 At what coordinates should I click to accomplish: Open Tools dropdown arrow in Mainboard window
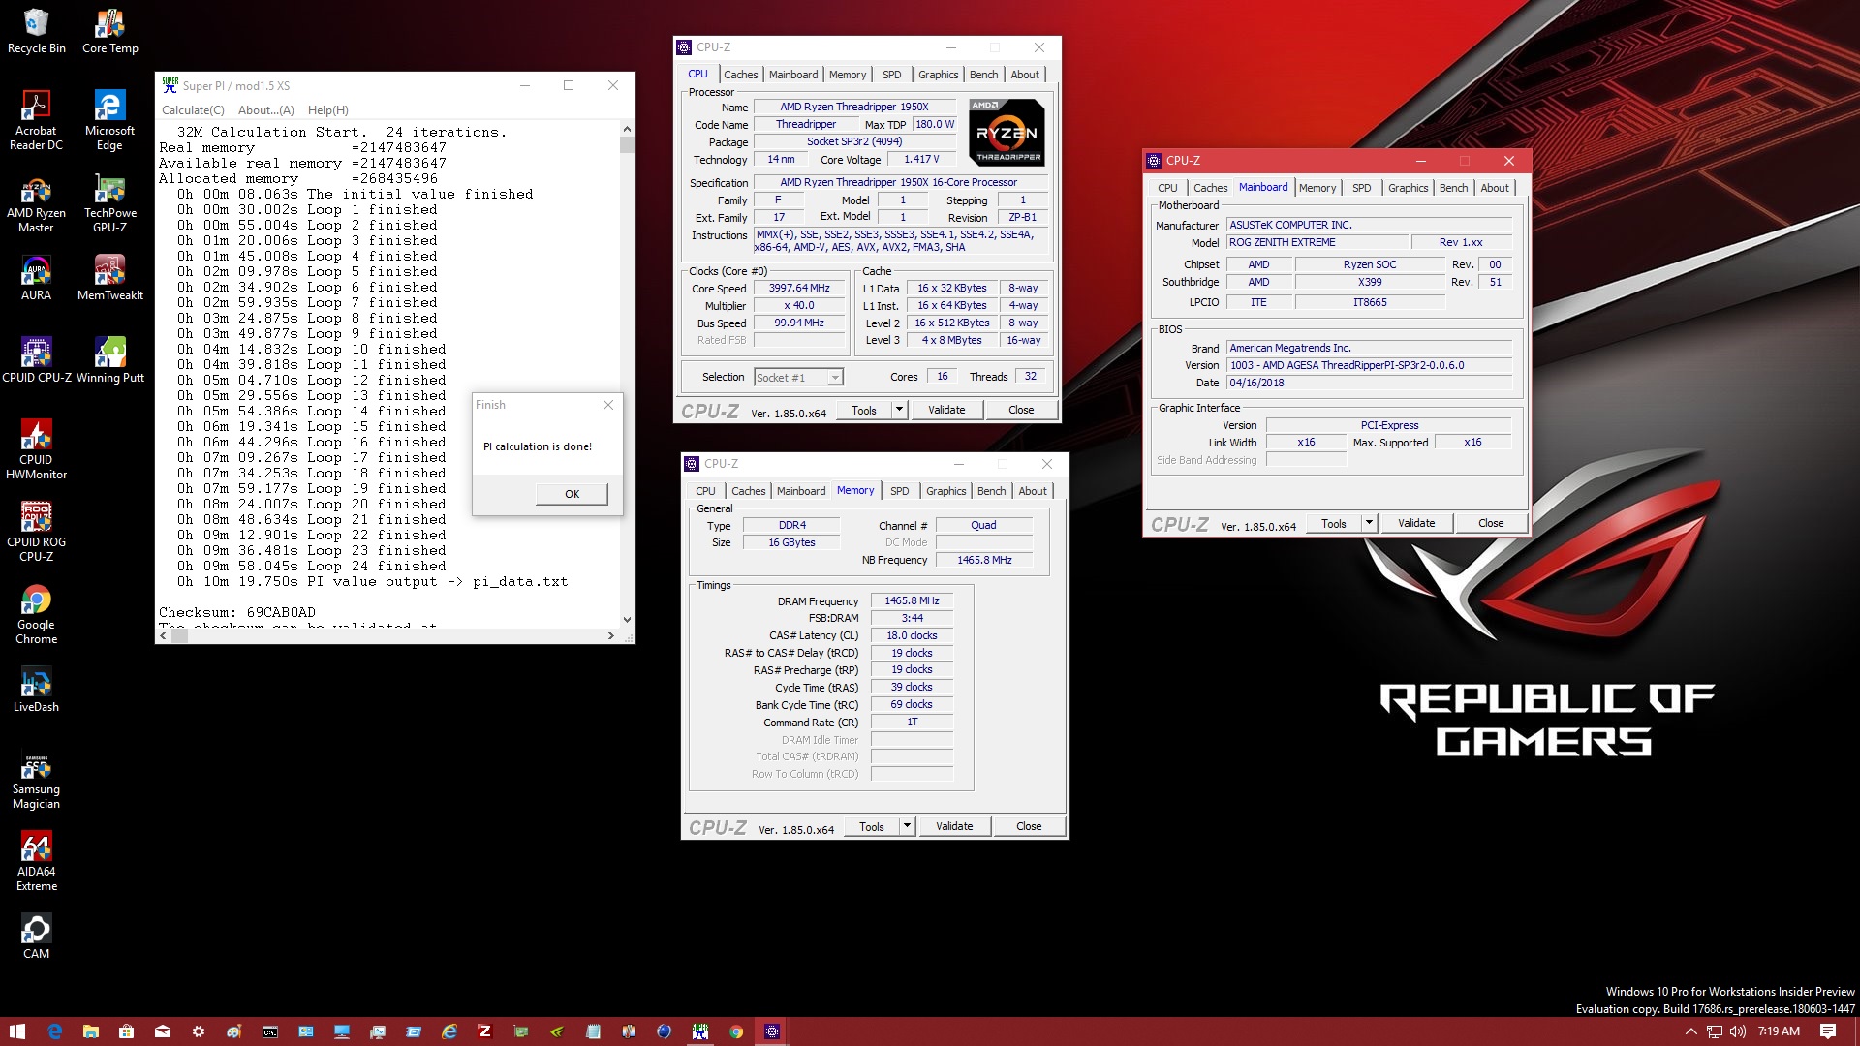(1369, 523)
